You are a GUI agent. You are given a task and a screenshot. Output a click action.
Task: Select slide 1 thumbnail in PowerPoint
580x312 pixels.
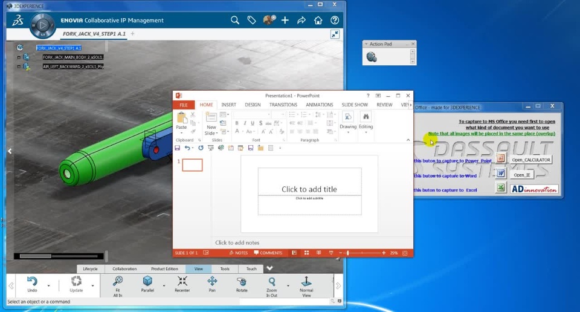[192, 165]
